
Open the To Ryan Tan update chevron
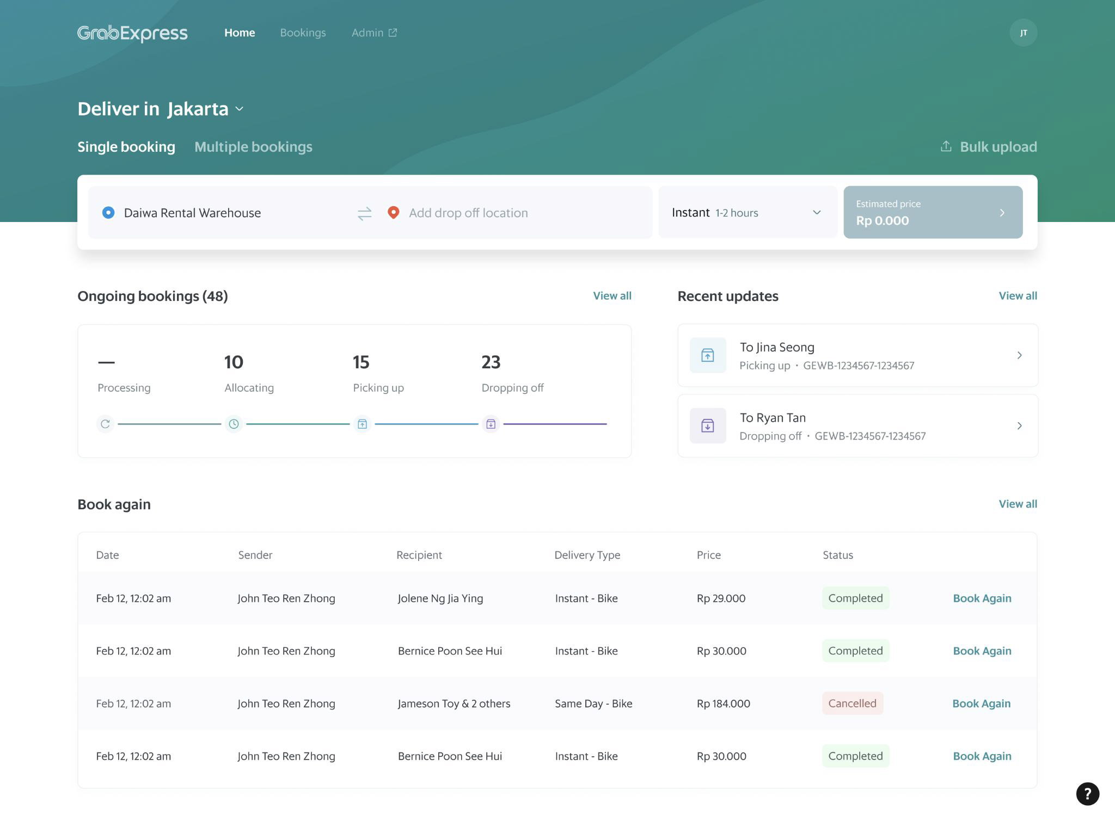[1019, 426]
